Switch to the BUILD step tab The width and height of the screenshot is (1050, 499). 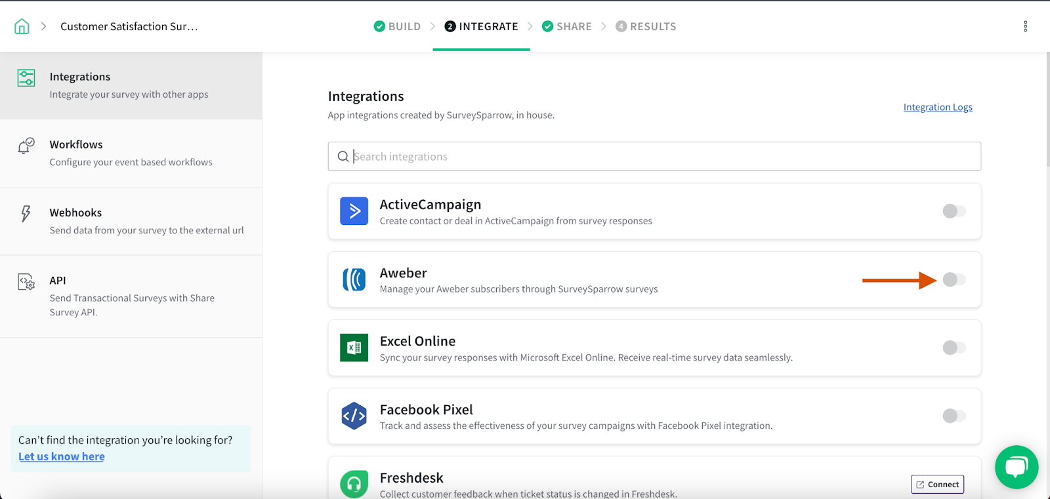click(397, 26)
